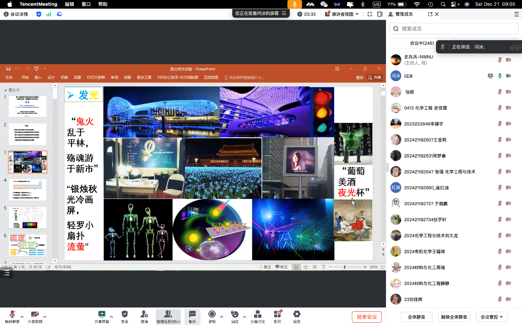This screenshot has width=522, height=326.
Task: Expand arrow next to 共享屏幕
Action: 111,317
